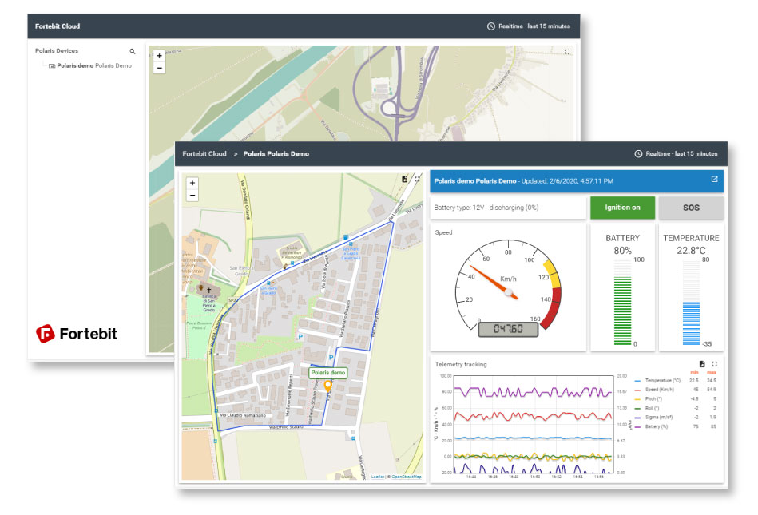Zoom out on the Polaris Demo route map

point(192,195)
